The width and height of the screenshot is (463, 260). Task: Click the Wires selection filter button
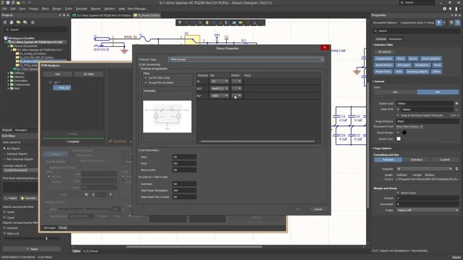(400, 59)
